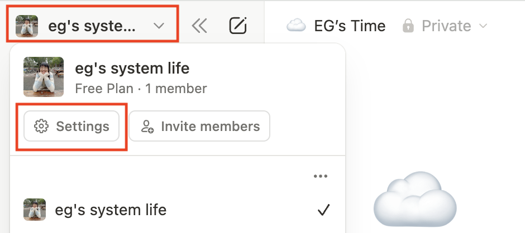Click the "Free Plan · 1 member" text
The image size is (525, 233).
pos(141,88)
